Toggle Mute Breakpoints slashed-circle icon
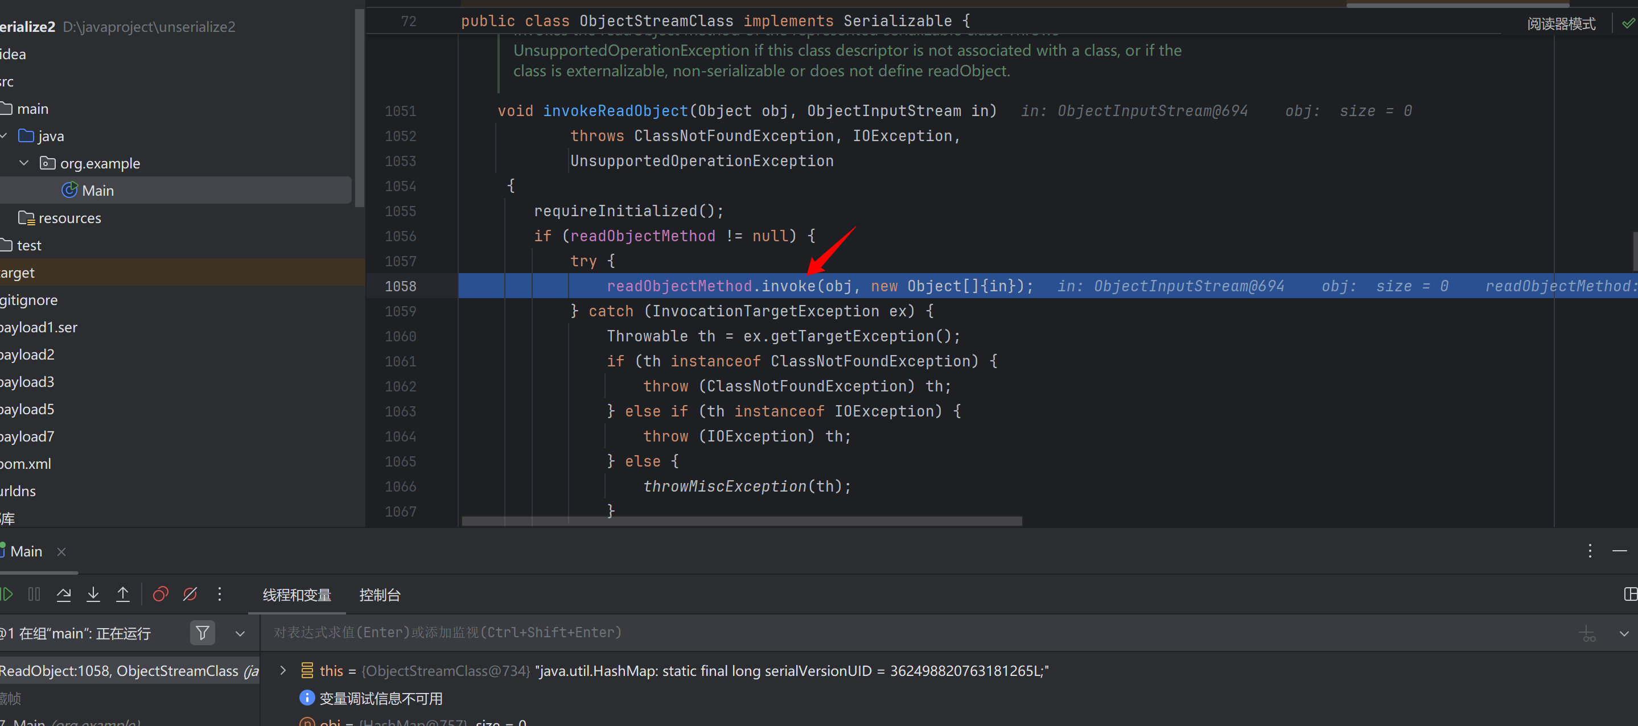This screenshot has height=726, width=1638. (x=190, y=595)
